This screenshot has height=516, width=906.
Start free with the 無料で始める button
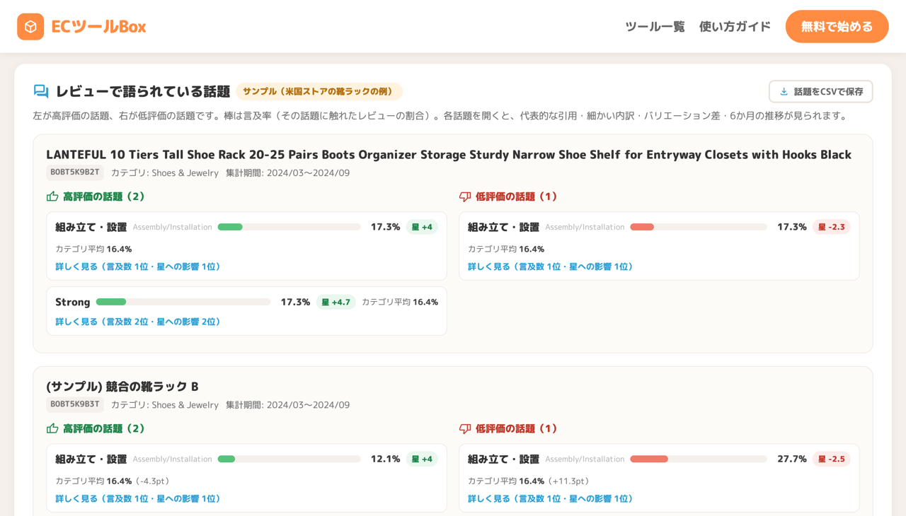coord(837,27)
